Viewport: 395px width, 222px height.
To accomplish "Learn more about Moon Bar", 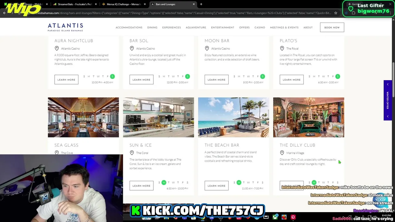I will pos(217,80).
